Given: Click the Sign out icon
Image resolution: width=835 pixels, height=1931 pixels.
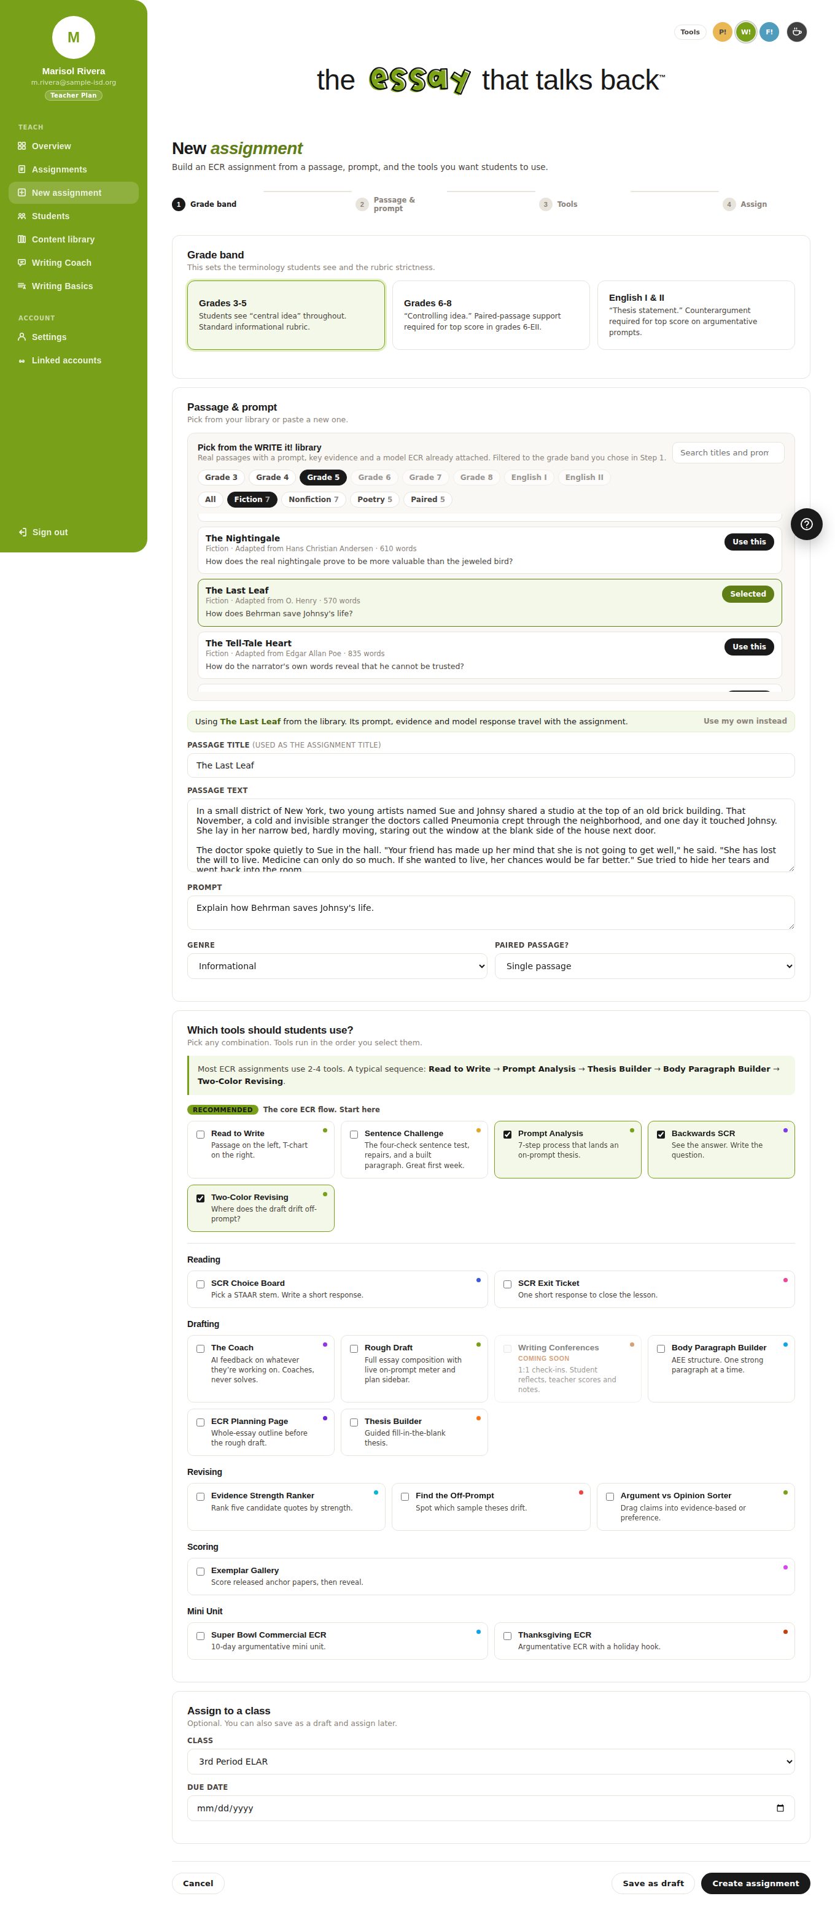Looking at the screenshot, I should 23,532.
